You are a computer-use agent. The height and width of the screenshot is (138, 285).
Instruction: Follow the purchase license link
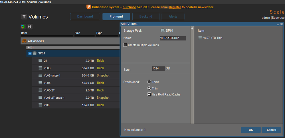click(129, 7)
